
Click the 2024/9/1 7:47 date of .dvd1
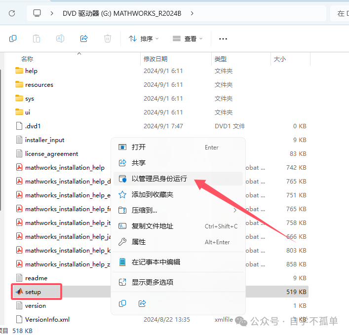coord(163,126)
